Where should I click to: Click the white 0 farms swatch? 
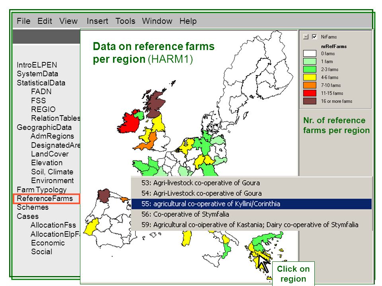point(310,54)
